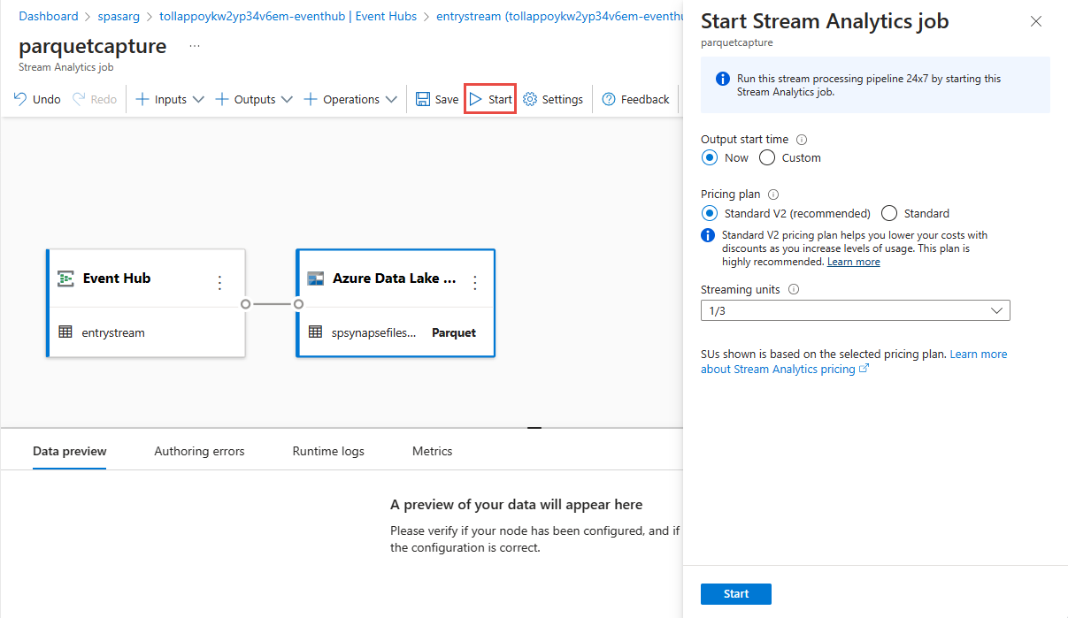This screenshot has width=1068, height=618.
Task: Click the Undo arrow icon
Action: 19,99
